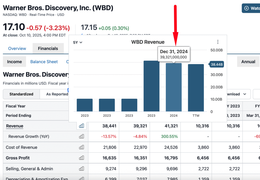Image resolution: width=260 pixels, height=180 pixels.
Task: Select the Income statement sub-tab
Action: (14, 62)
